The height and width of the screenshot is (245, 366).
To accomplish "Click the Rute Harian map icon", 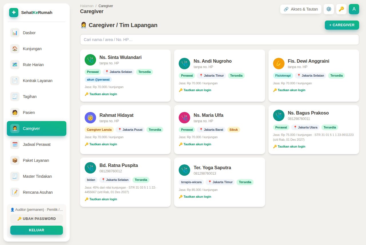I will pos(15,65).
